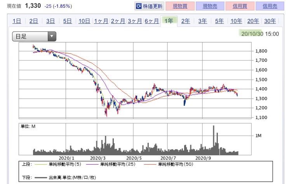Screen dimensions: 287x184
Task: Click the 1,100 price axis label
Action: click(261, 117)
